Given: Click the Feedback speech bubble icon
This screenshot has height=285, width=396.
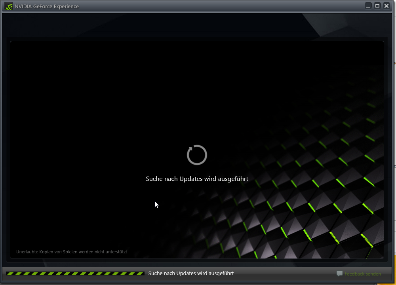Looking at the screenshot, I should click(339, 274).
